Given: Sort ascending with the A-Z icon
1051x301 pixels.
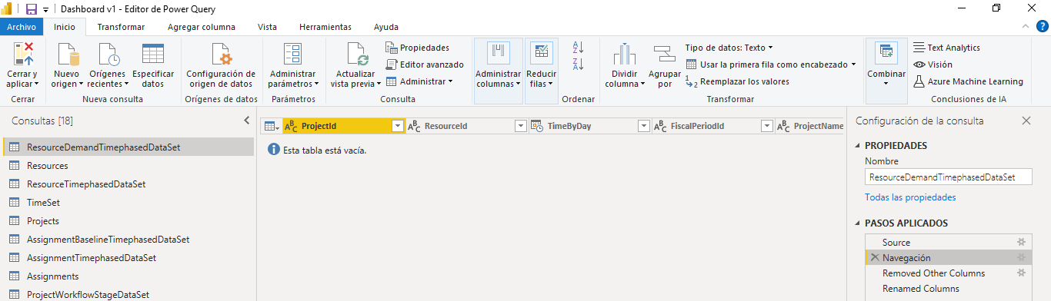Looking at the screenshot, I should pos(579,48).
